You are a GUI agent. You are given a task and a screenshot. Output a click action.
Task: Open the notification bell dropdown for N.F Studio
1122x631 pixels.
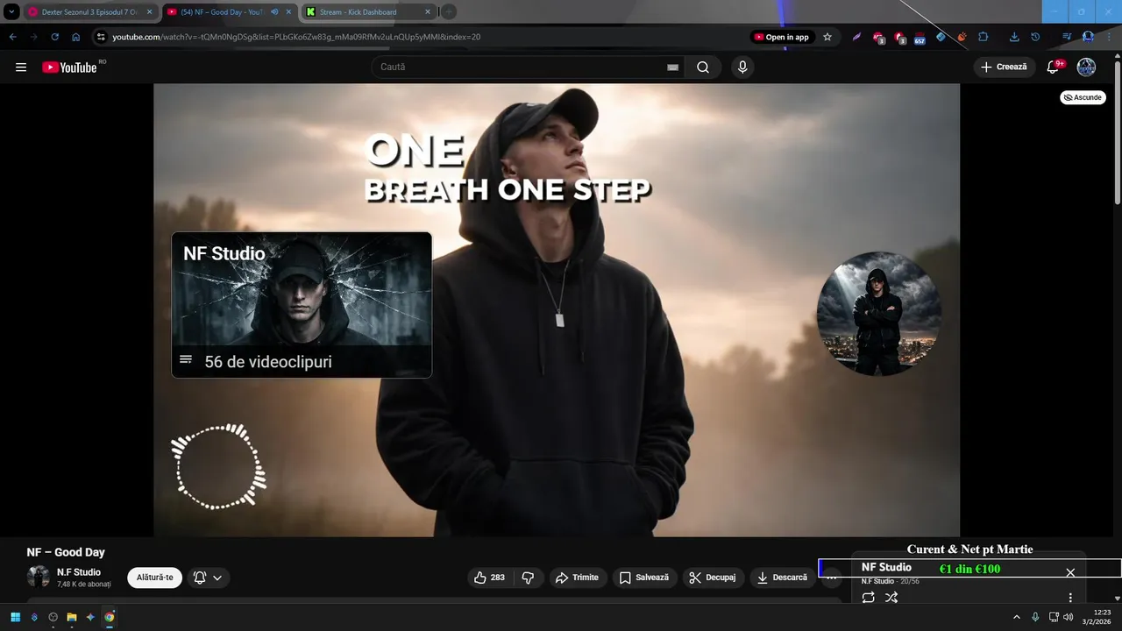209,578
